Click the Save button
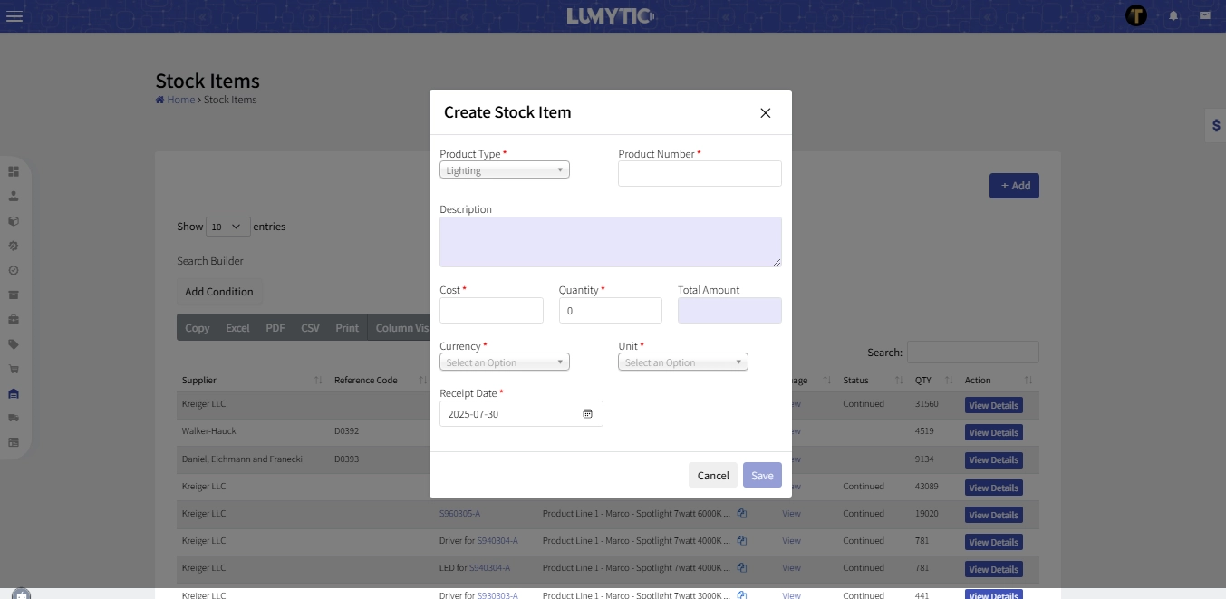Screen dimensions: 1226x599 762,476
